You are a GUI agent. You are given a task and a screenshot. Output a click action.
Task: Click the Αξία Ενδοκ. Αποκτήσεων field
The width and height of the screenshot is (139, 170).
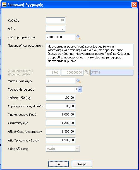point(61,132)
